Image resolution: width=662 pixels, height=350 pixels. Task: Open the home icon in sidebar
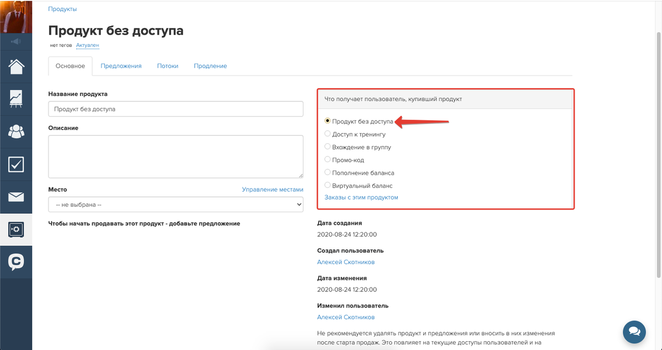point(16,66)
